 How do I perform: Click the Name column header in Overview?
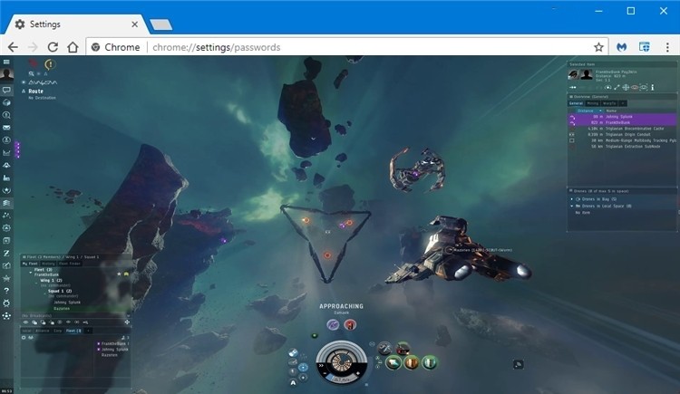coord(611,111)
